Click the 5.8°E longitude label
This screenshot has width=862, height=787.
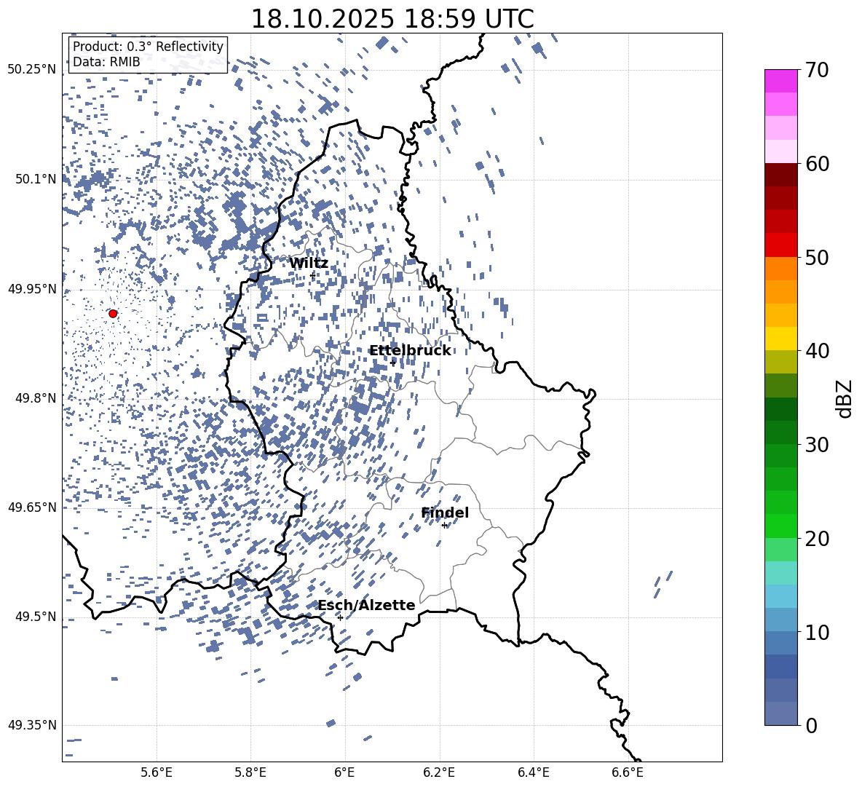tap(250, 772)
